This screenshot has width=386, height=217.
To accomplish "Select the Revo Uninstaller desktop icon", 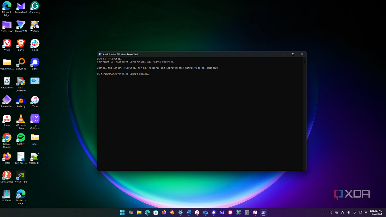I will point(21,84).
